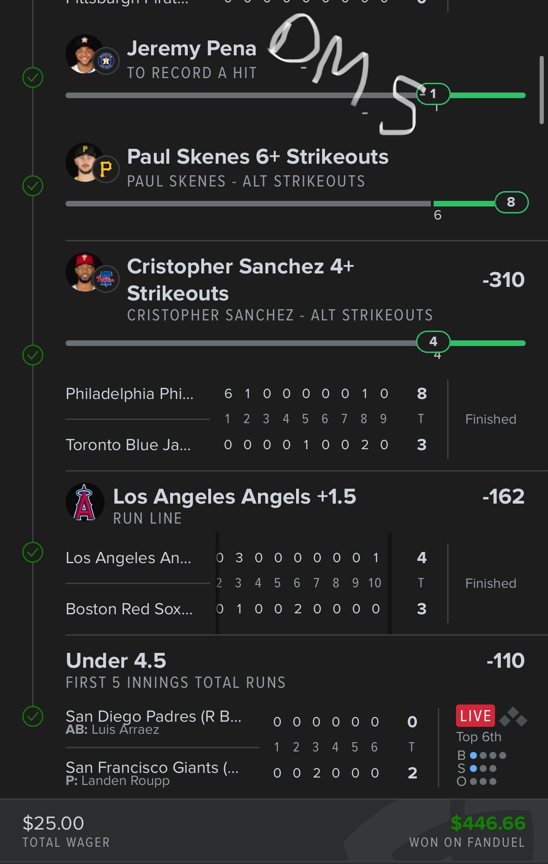Tap the vertical scrollbar handle
This screenshot has height=864, width=548.
coord(541,90)
